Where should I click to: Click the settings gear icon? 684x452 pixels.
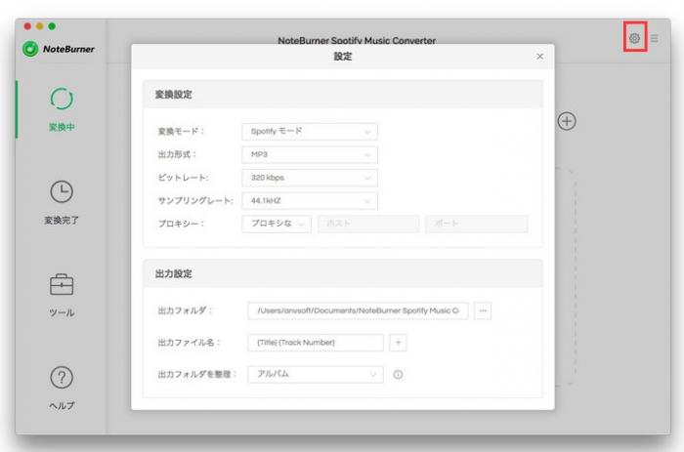(x=635, y=38)
